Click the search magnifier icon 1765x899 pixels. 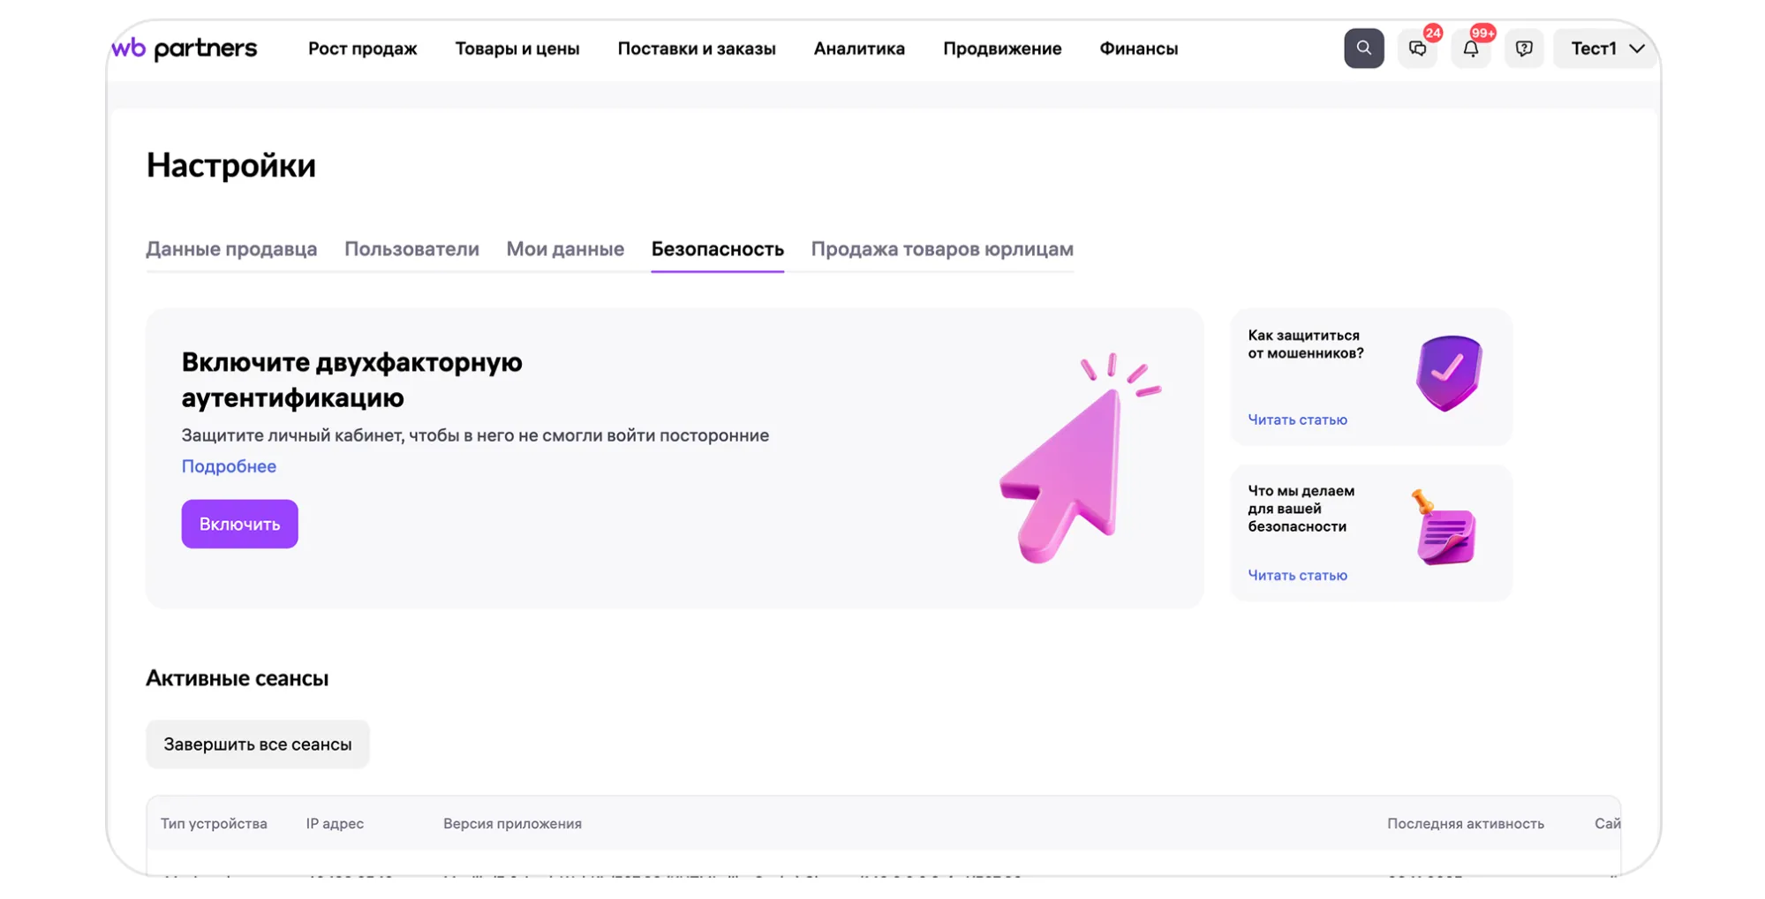click(1363, 49)
